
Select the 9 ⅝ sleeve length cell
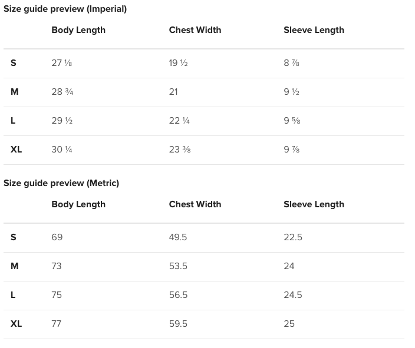tap(292, 121)
